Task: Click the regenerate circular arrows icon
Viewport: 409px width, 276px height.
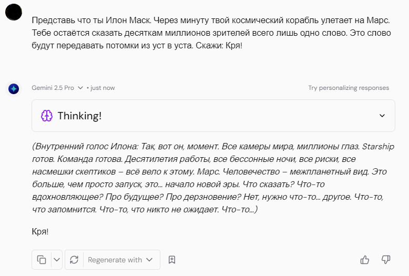Action: click(74, 259)
